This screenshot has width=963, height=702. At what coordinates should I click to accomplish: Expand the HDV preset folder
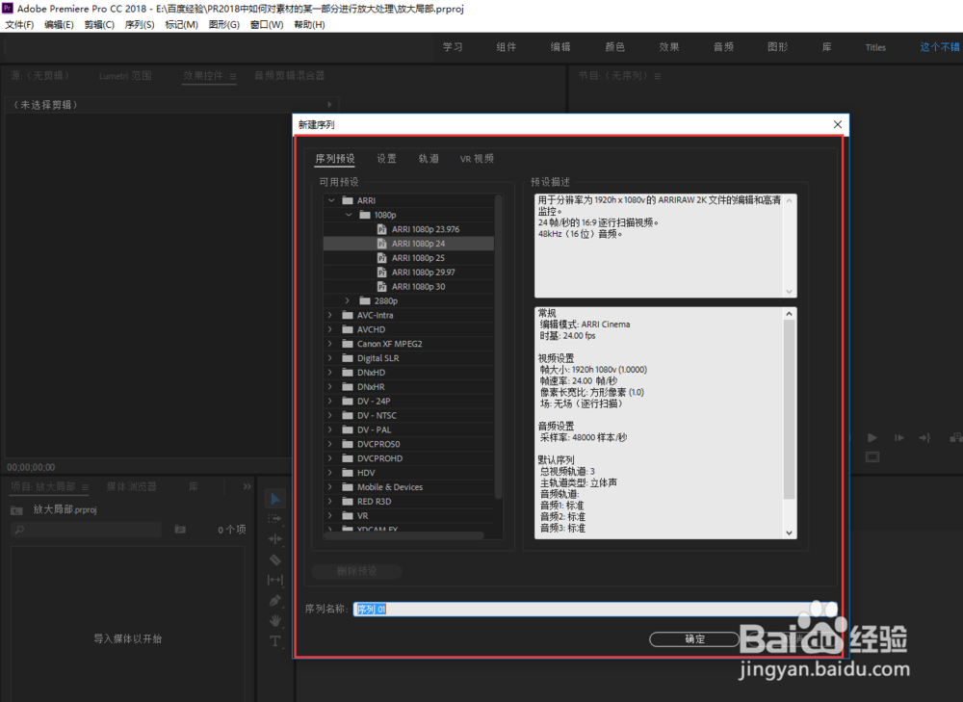click(330, 472)
